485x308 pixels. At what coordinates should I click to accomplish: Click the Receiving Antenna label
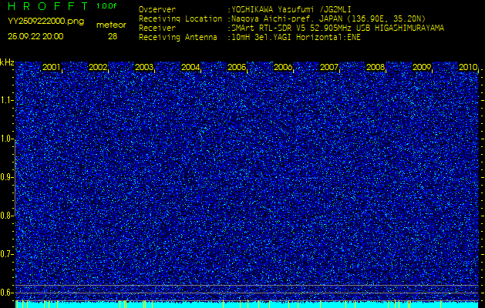tap(178, 38)
